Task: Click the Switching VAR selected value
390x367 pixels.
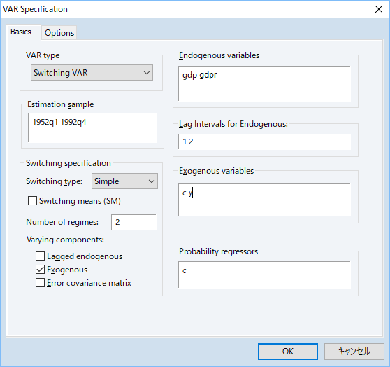Action: [x=61, y=73]
